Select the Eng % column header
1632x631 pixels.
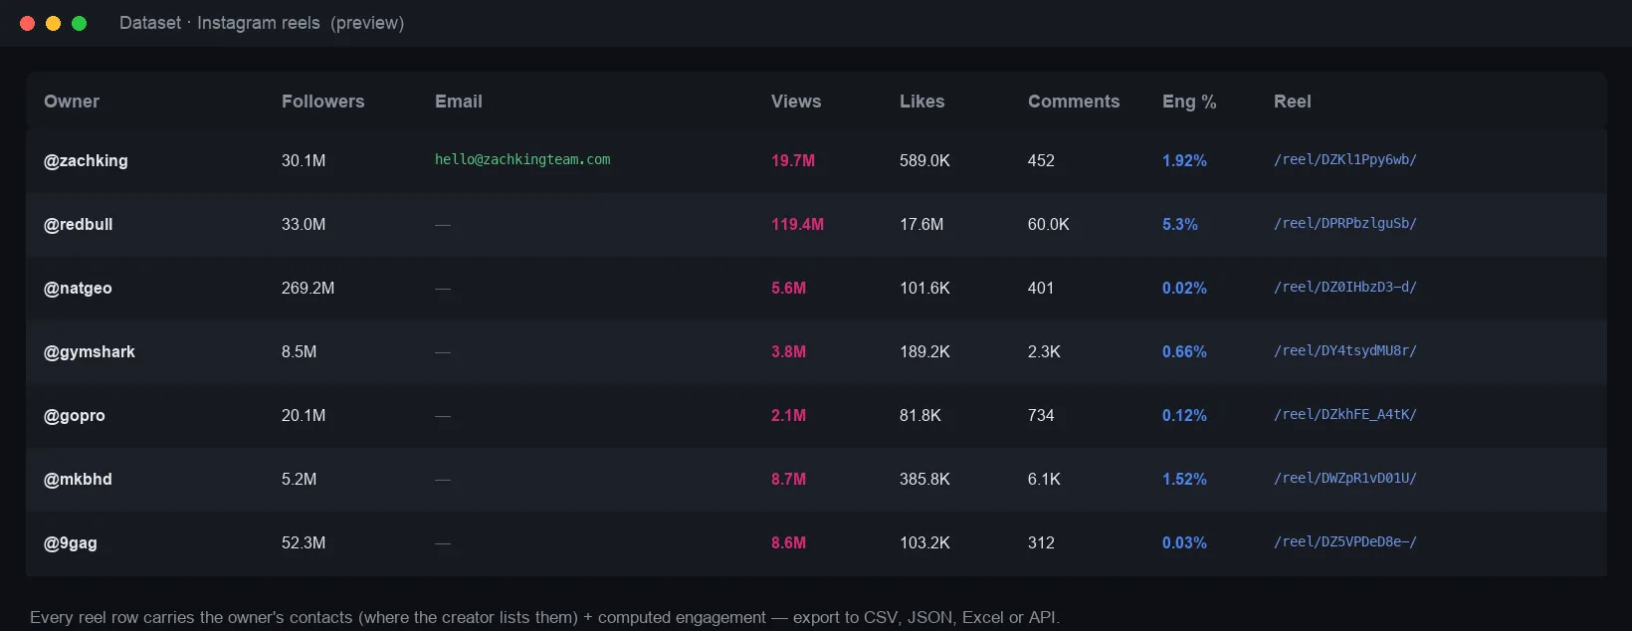[1189, 102]
